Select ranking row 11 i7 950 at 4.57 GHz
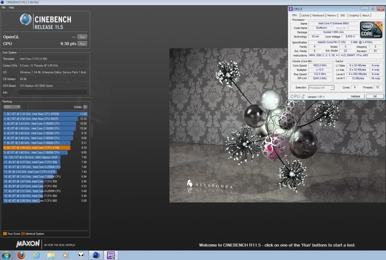The width and height of the screenshot is (386, 260). point(45,162)
